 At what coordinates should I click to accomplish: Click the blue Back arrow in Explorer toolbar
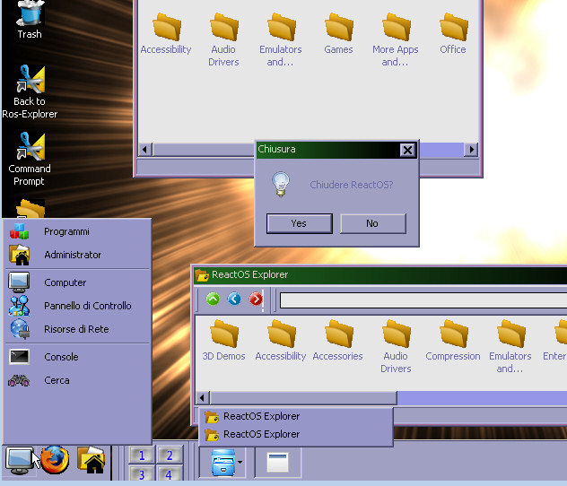pos(234,299)
